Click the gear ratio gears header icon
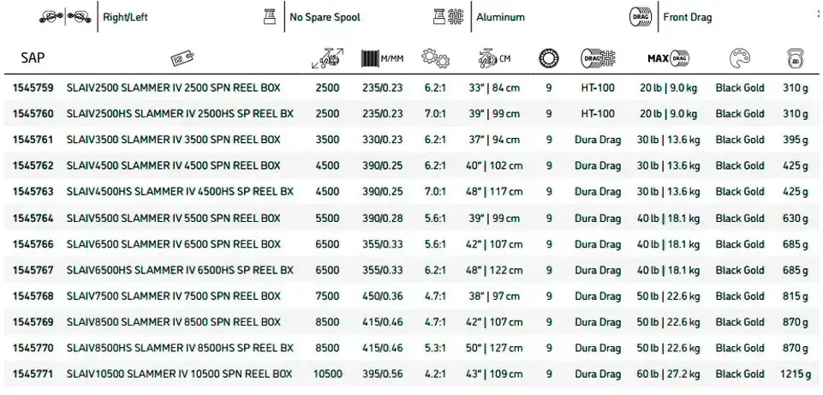This screenshot has height=395, width=823. coord(435,58)
